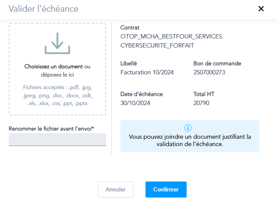Click the Date d'échéance label
The image size is (278, 204).
[x=142, y=94]
